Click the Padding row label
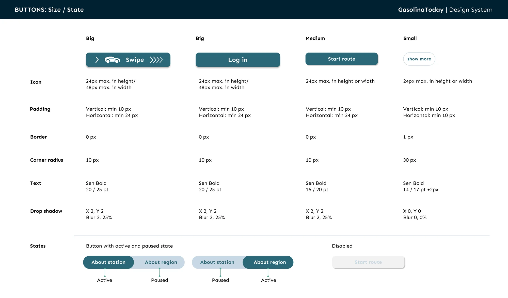508x298 pixels. pos(40,109)
